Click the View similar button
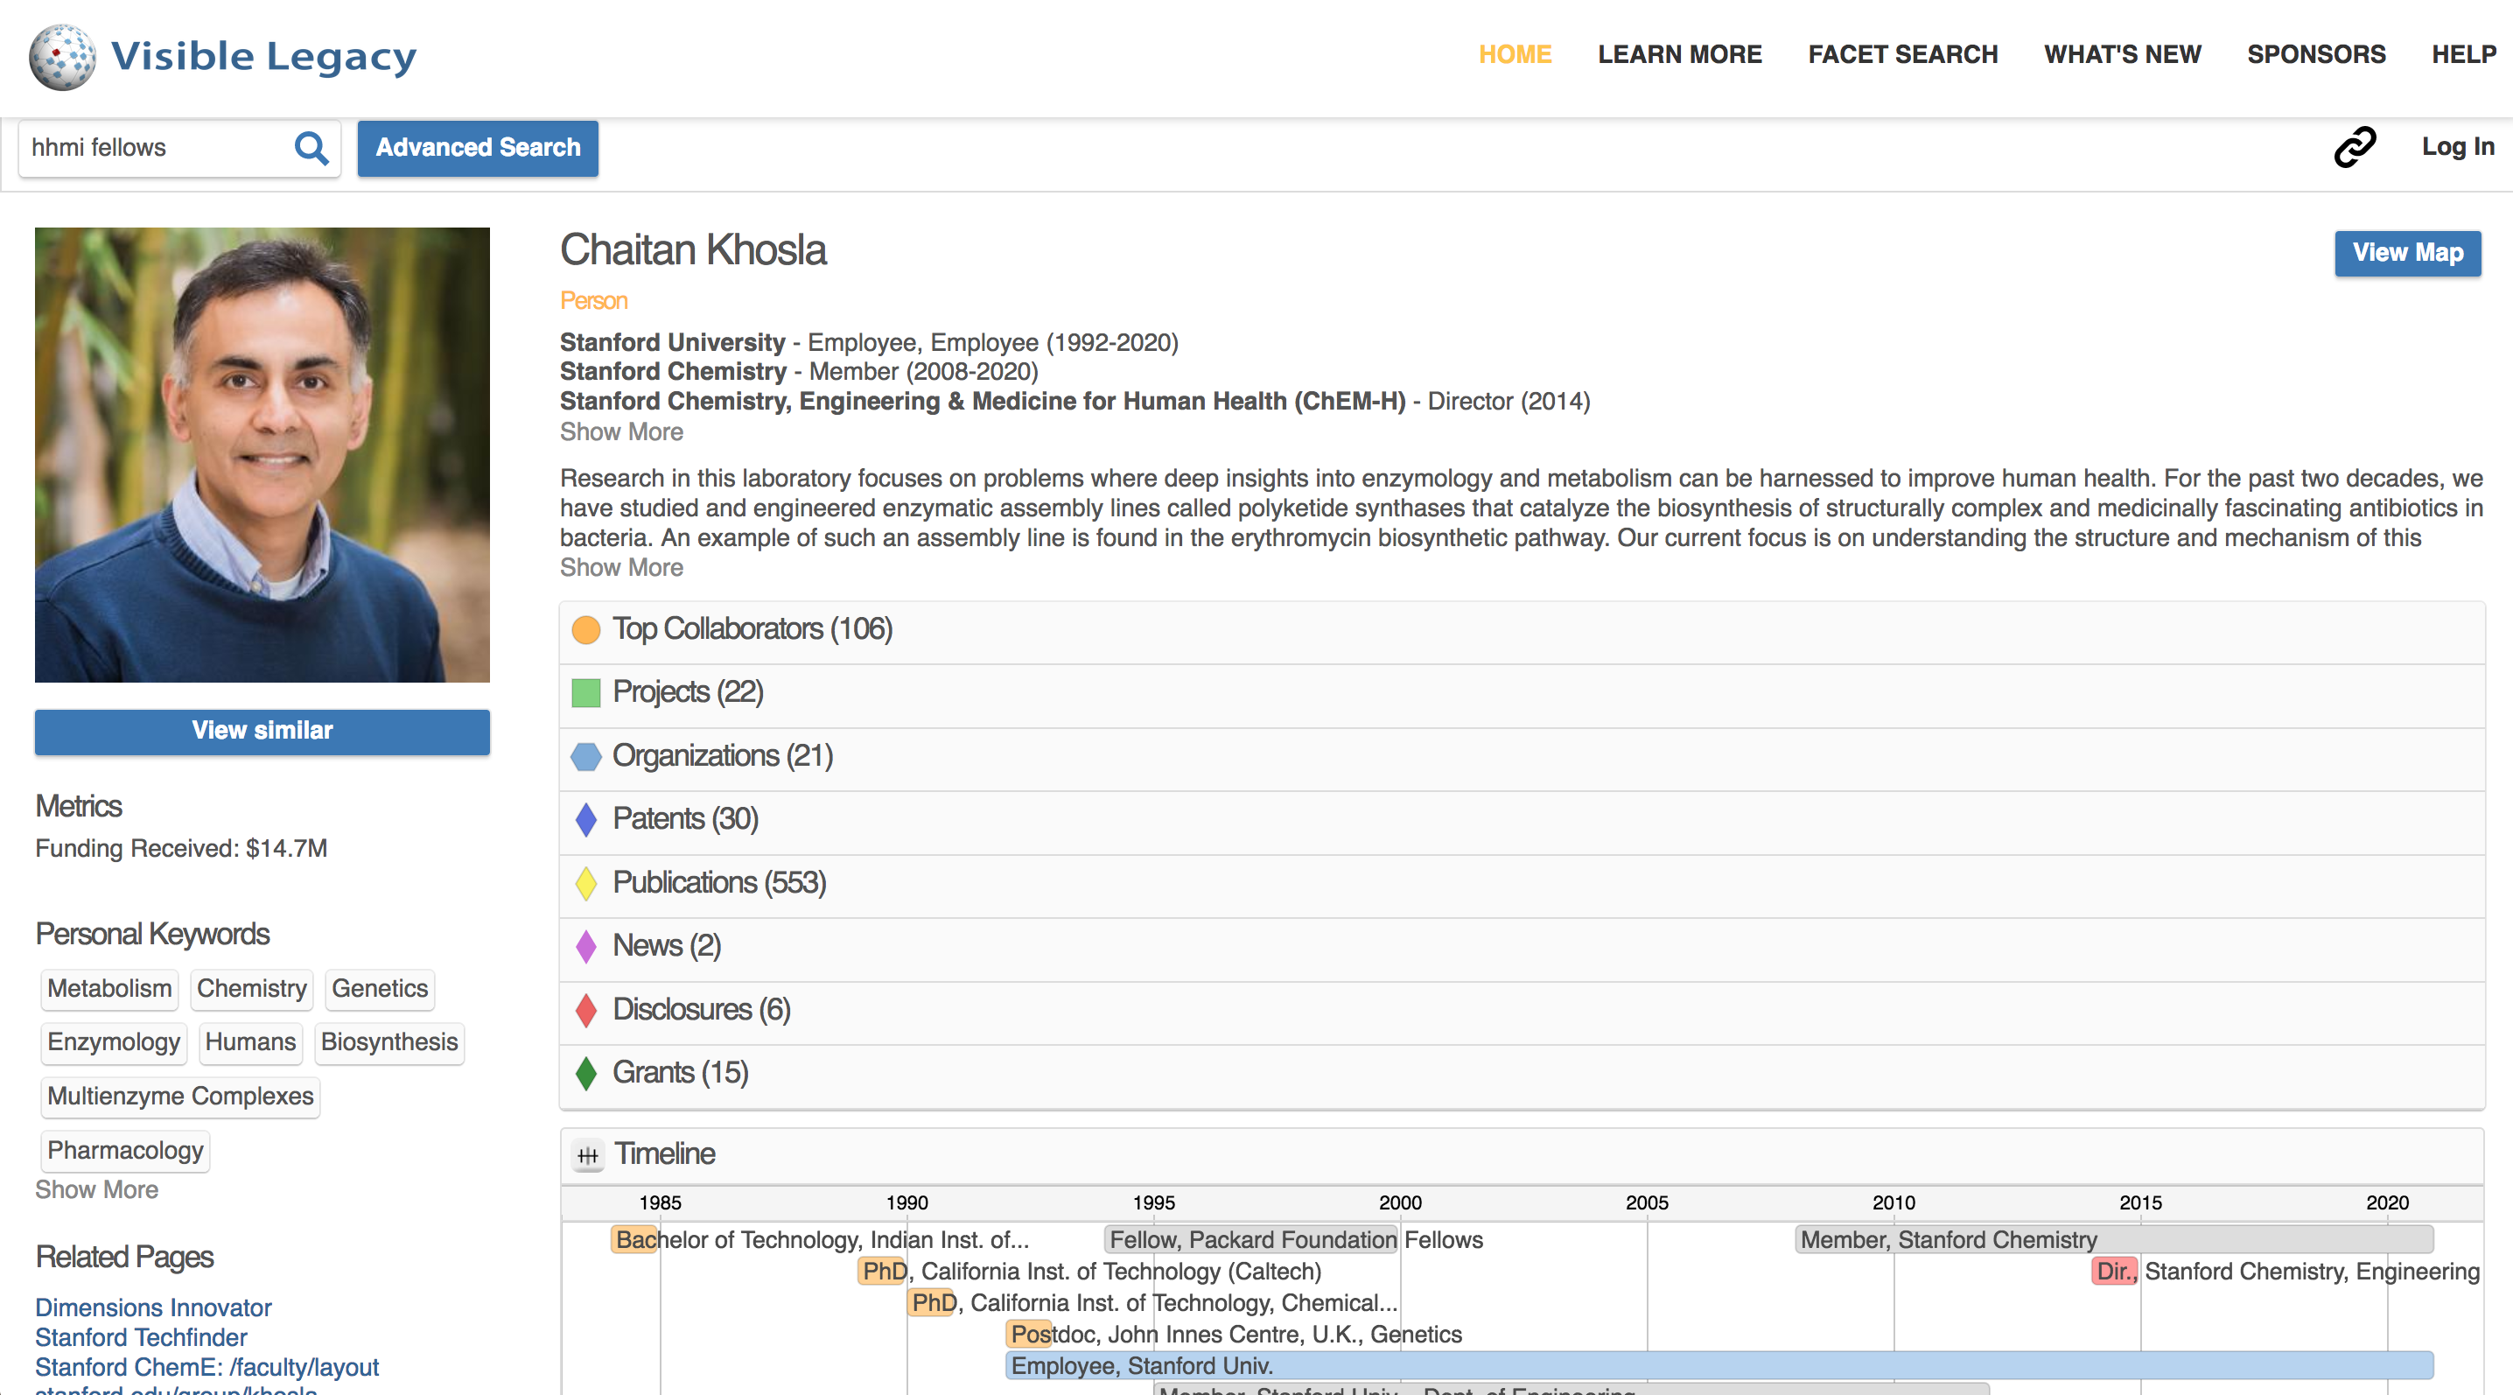Image resolution: width=2513 pixels, height=1395 pixels. pos(262,732)
